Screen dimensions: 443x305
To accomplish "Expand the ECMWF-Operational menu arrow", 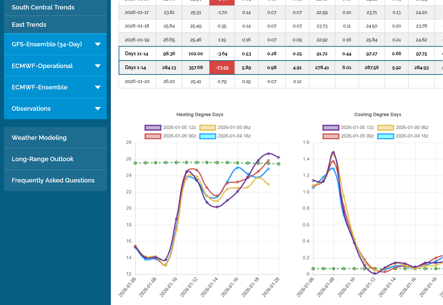I will coord(98,66).
